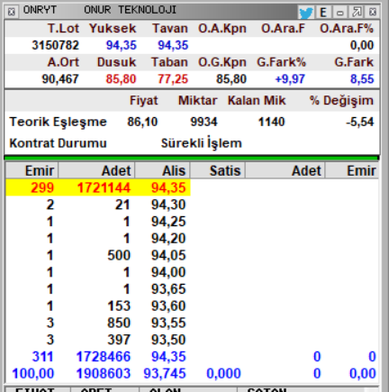This screenshot has height=392, width=389.
Task: Click the Sürekli İşlem status text
Action: [202, 143]
